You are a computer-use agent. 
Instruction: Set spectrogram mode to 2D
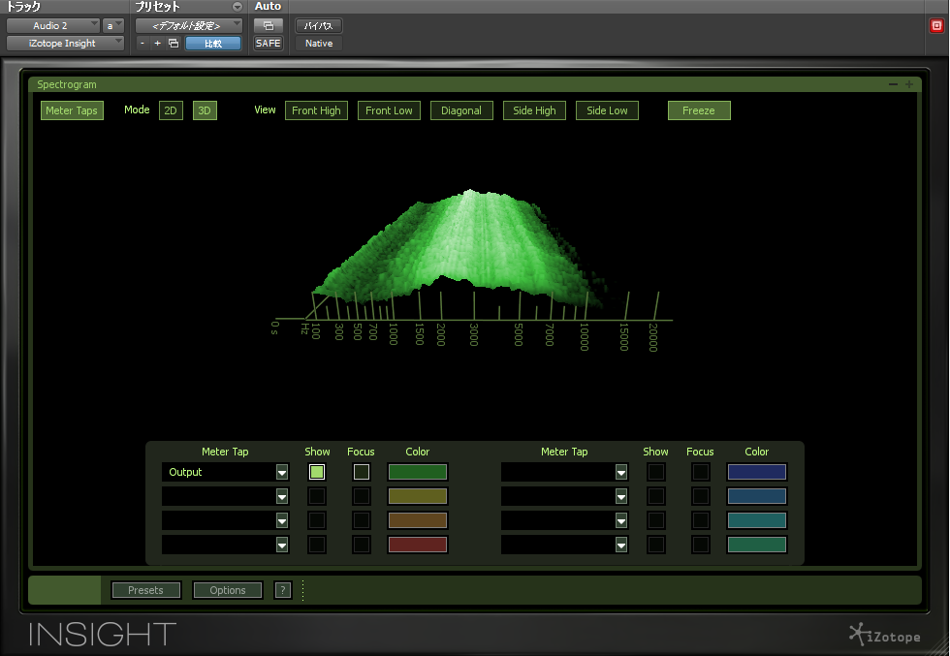[x=171, y=110]
